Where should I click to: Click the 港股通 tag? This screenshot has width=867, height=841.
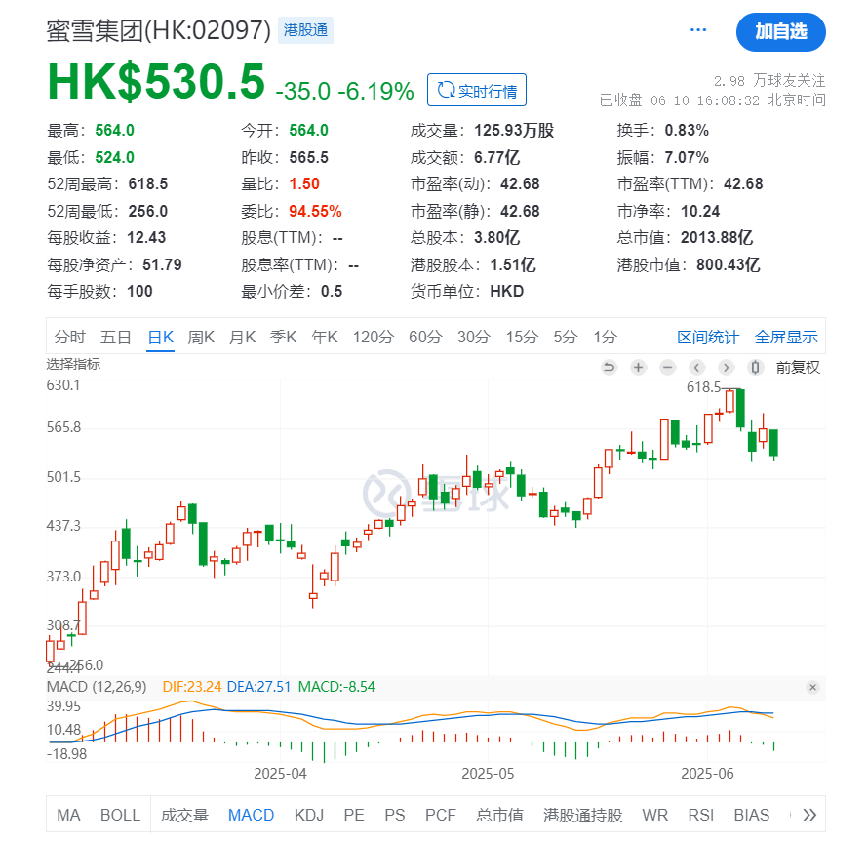305,30
